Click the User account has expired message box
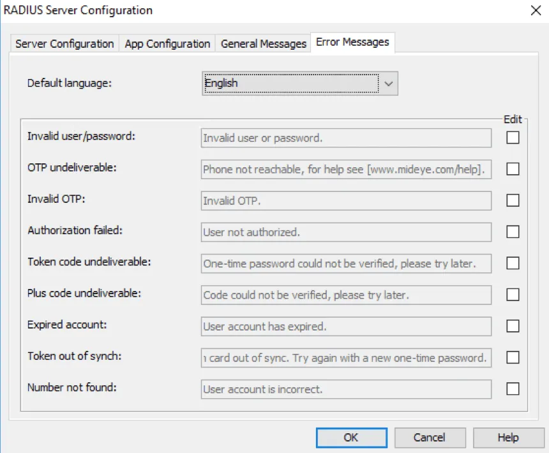The height and width of the screenshot is (453, 549). 346,326
